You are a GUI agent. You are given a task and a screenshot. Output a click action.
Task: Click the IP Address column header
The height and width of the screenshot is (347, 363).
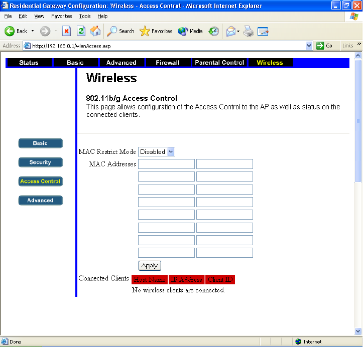tap(187, 279)
